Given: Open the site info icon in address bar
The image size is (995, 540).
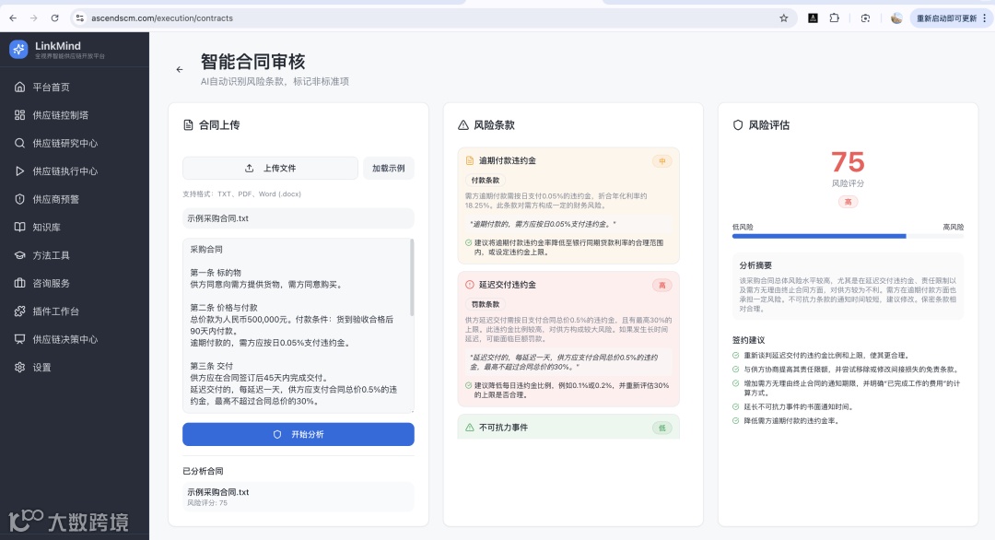Looking at the screenshot, I should point(79,18).
